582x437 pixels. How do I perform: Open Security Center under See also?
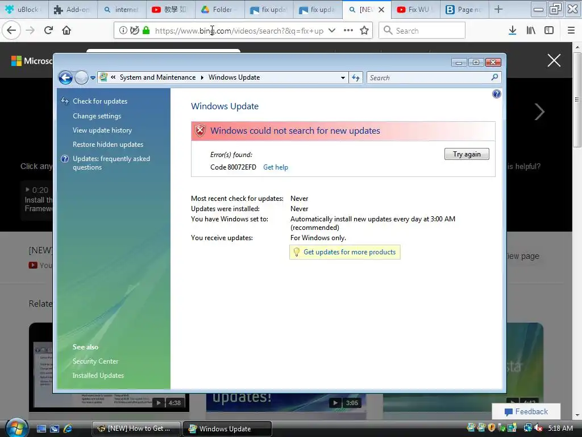coord(95,361)
